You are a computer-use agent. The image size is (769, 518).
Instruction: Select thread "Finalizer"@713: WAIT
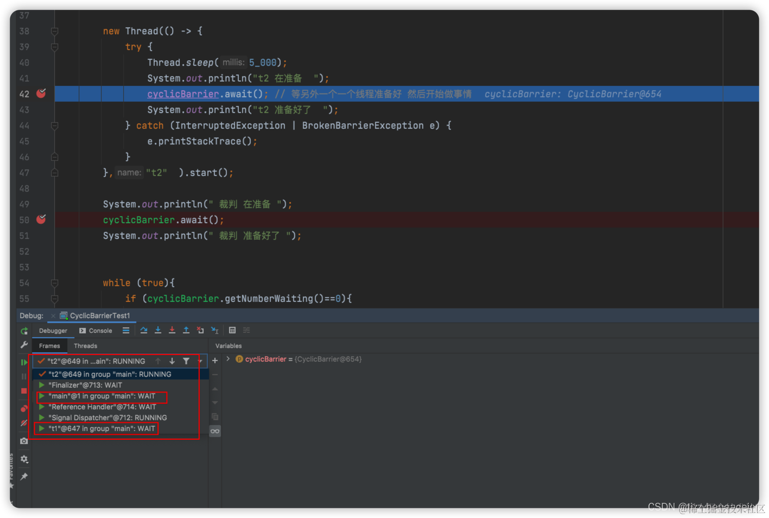pos(120,385)
